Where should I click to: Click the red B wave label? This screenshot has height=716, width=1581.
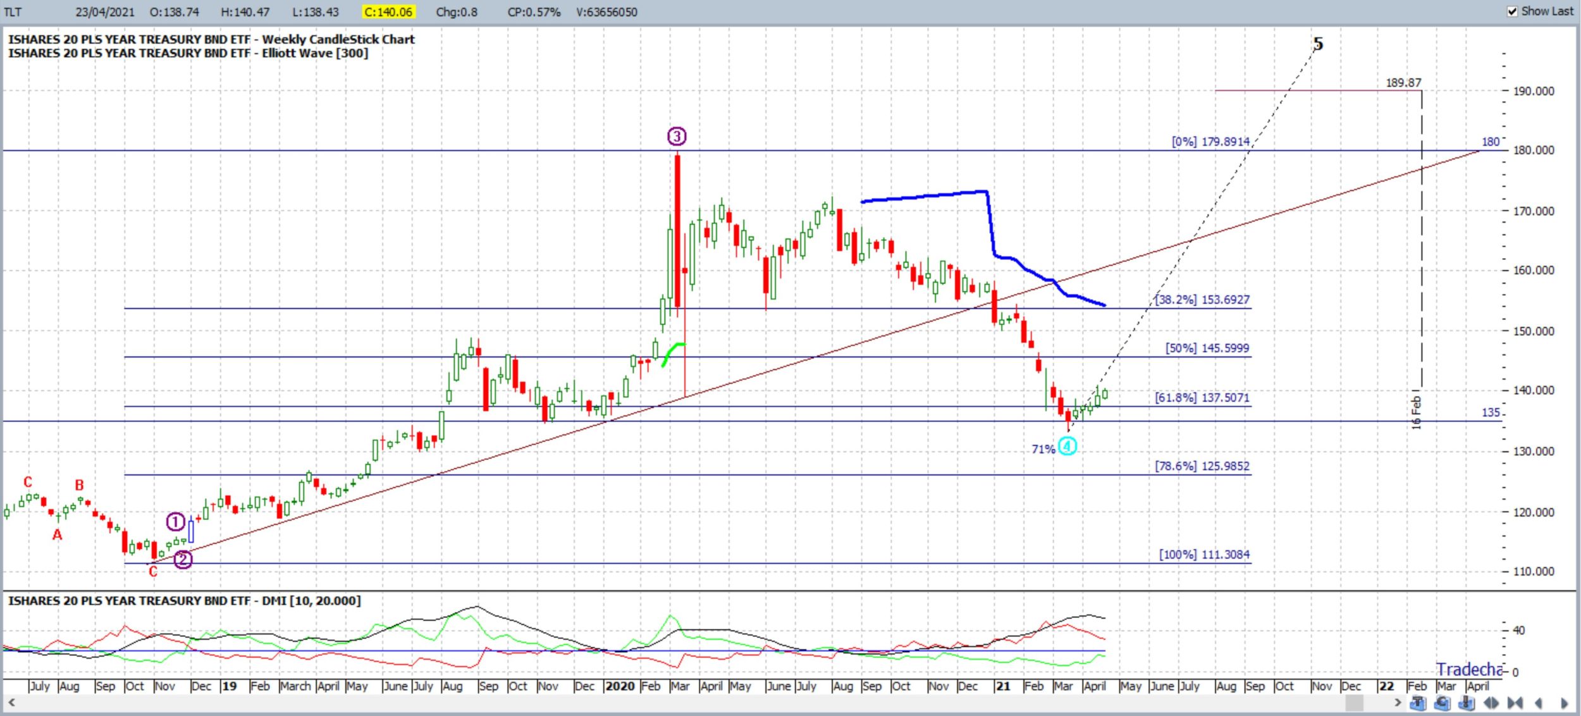tap(79, 485)
